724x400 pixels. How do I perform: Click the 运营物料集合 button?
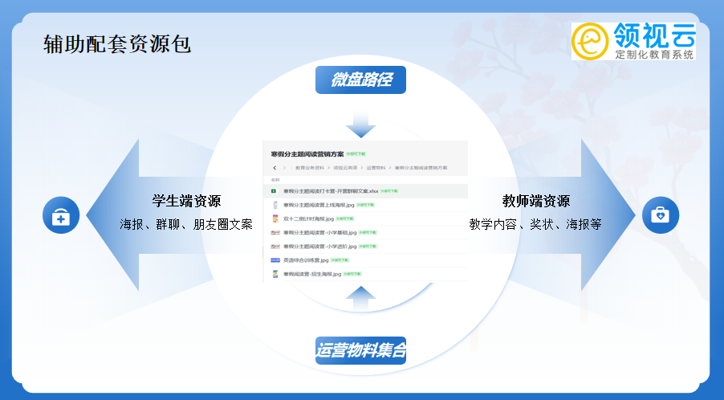tap(360, 350)
